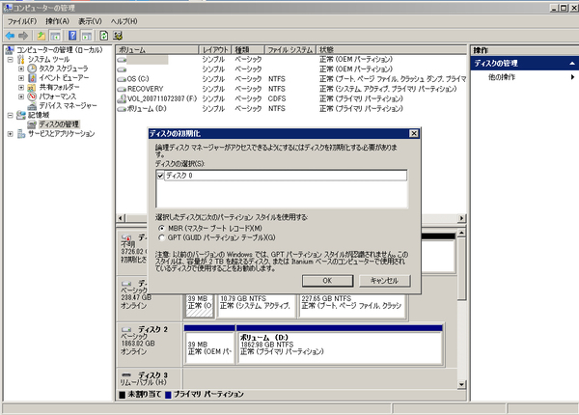Open the 操作(A) menu
The height and width of the screenshot is (415, 579).
click(57, 21)
